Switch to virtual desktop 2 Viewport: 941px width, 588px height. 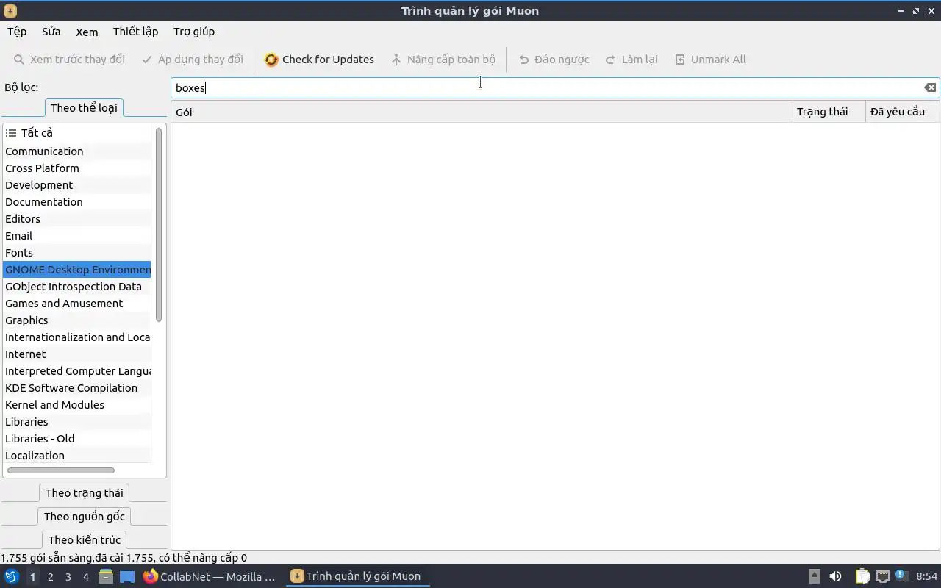click(51, 577)
